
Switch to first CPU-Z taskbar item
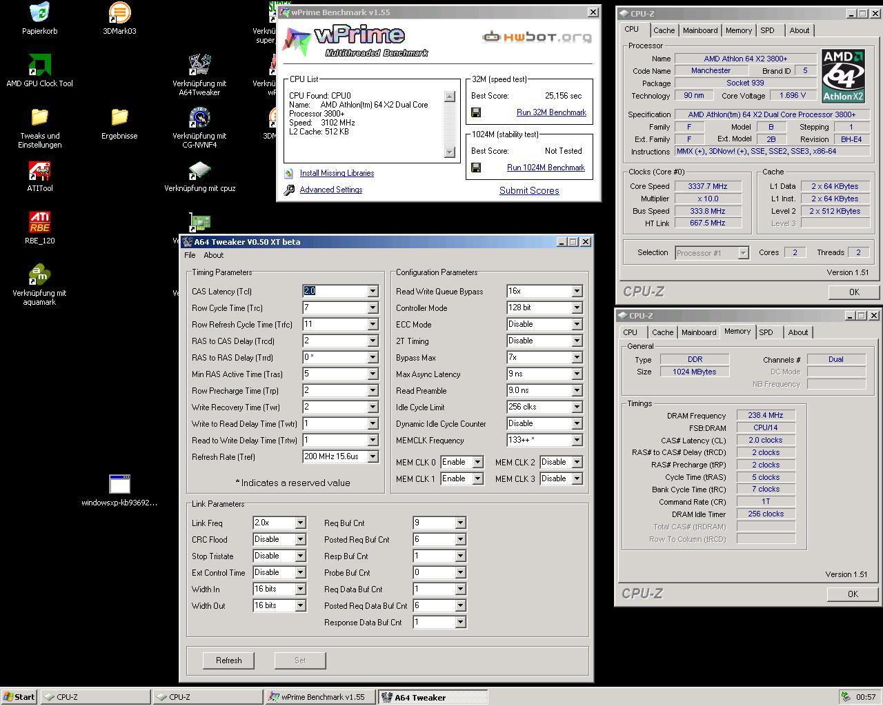coord(95,697)
